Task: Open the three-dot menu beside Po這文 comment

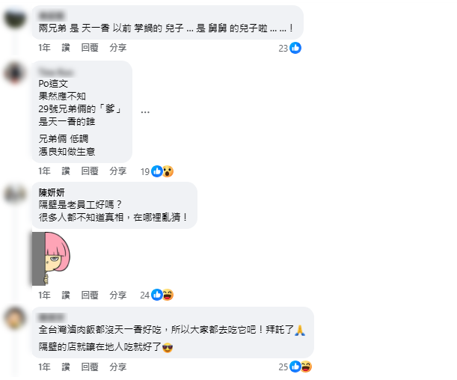Action: pyautogui.click(x=145, y=111)
